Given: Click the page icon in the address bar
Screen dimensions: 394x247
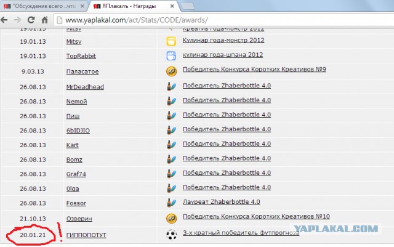Looking at the screenshot, I should click(59, 20).
